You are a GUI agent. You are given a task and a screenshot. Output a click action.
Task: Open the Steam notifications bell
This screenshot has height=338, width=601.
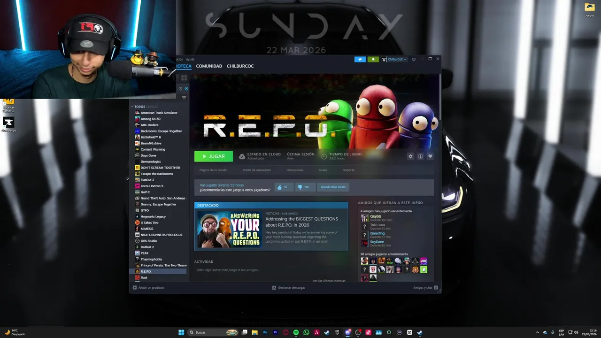(x=373, y=59)
